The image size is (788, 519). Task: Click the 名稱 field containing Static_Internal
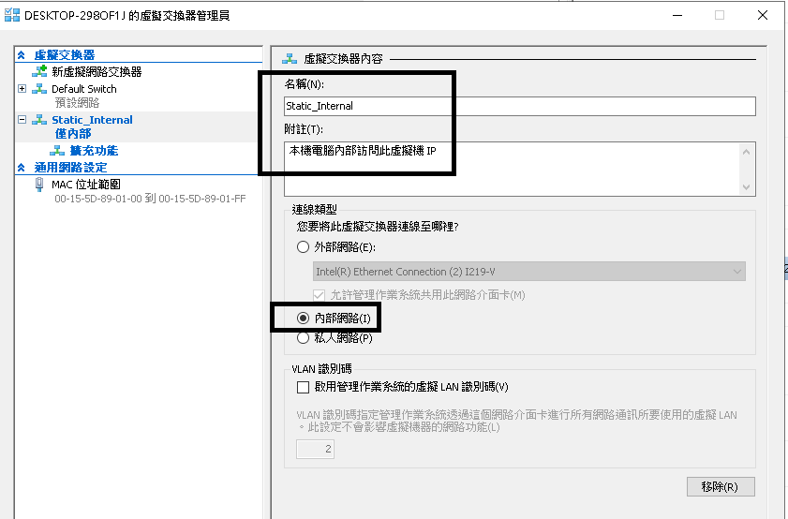click(x=519, y=106)
